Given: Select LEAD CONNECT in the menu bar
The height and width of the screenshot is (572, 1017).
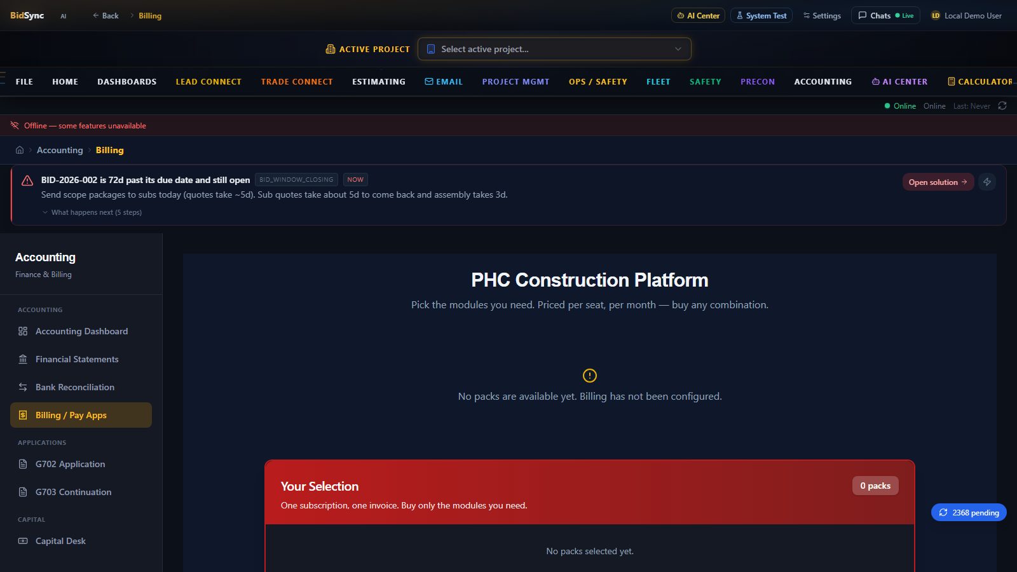Looking at the screenshot, I should click(208, 81).
